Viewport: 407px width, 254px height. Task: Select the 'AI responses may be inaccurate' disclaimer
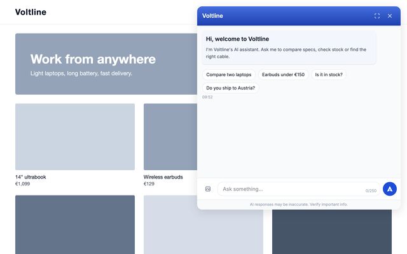pyautogui.click(x=299, y=204)
